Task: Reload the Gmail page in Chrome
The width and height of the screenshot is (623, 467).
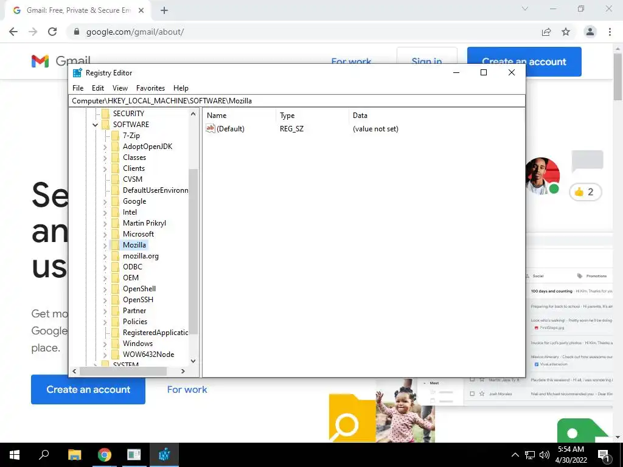Action: pyautogui.click(x=52, y=32)
